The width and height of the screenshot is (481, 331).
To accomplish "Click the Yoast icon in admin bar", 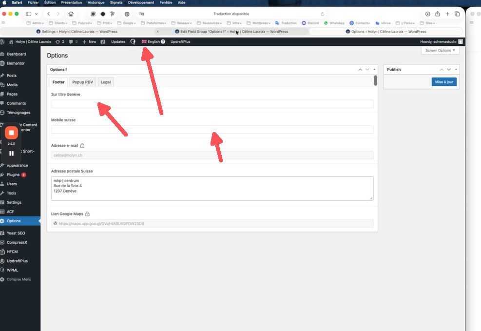I will pos(103,42).
